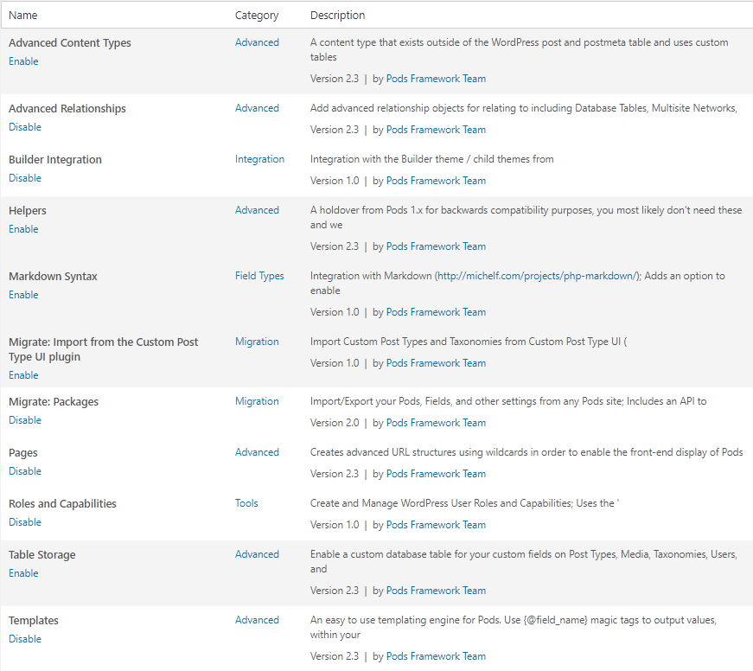Screen dimensions: 753x671
Task: Filter by Tools category link
Action: [x=246, y=503]
